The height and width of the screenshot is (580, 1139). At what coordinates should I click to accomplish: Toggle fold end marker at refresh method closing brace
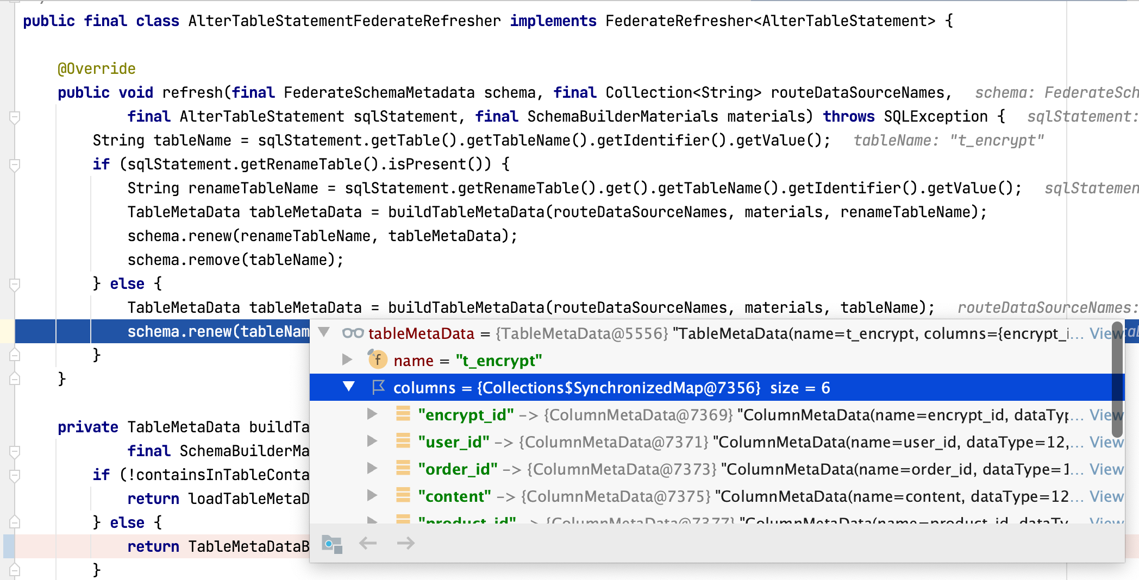pyautogui.click(x=15, y=379)
